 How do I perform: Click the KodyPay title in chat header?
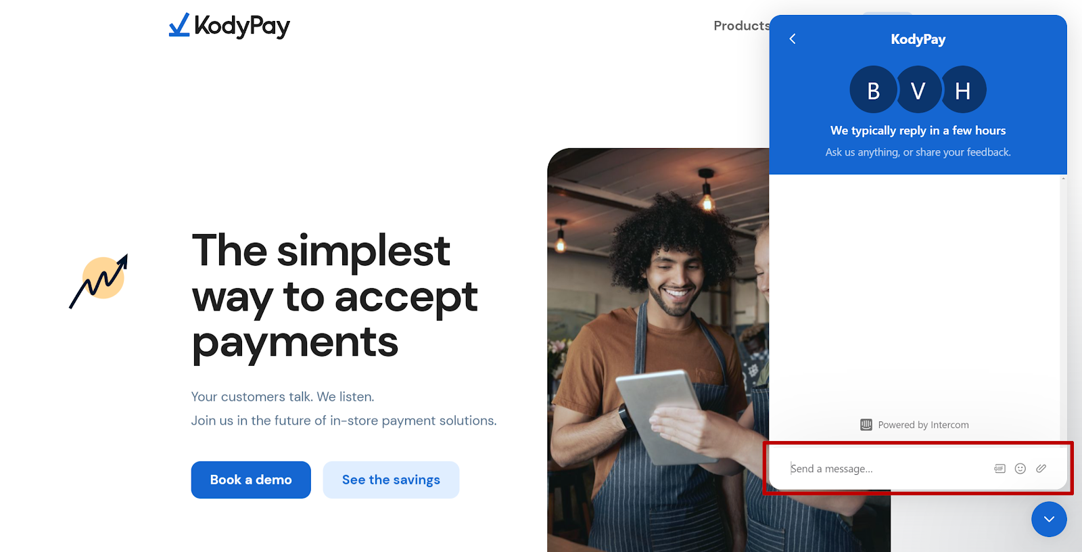(x=918, y=39)
